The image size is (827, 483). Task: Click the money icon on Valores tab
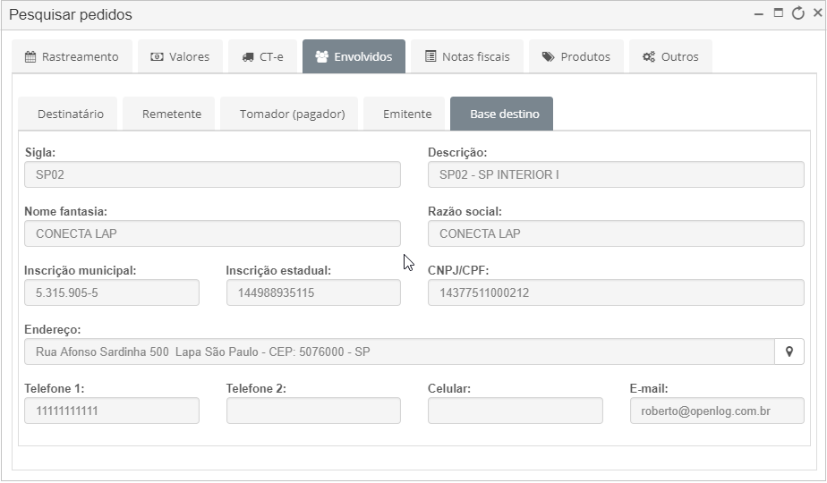coord(157,56)
